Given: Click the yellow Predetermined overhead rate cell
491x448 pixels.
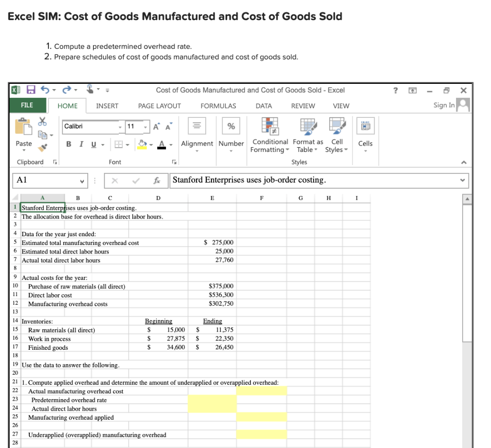Looking at the screenshot, I should click(x=212, y=400).
